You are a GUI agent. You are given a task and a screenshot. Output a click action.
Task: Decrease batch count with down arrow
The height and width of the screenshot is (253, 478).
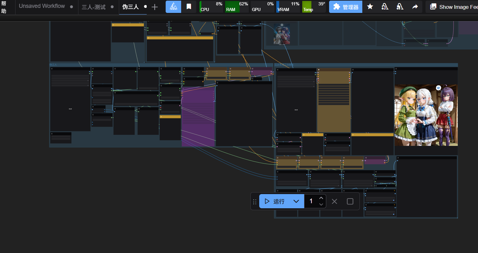pos(321,204)
